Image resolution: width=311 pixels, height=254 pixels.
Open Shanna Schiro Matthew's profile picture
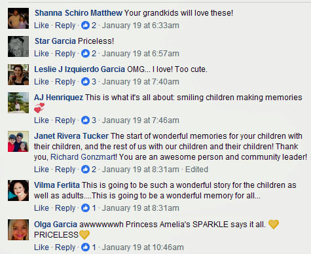point(18,18)
